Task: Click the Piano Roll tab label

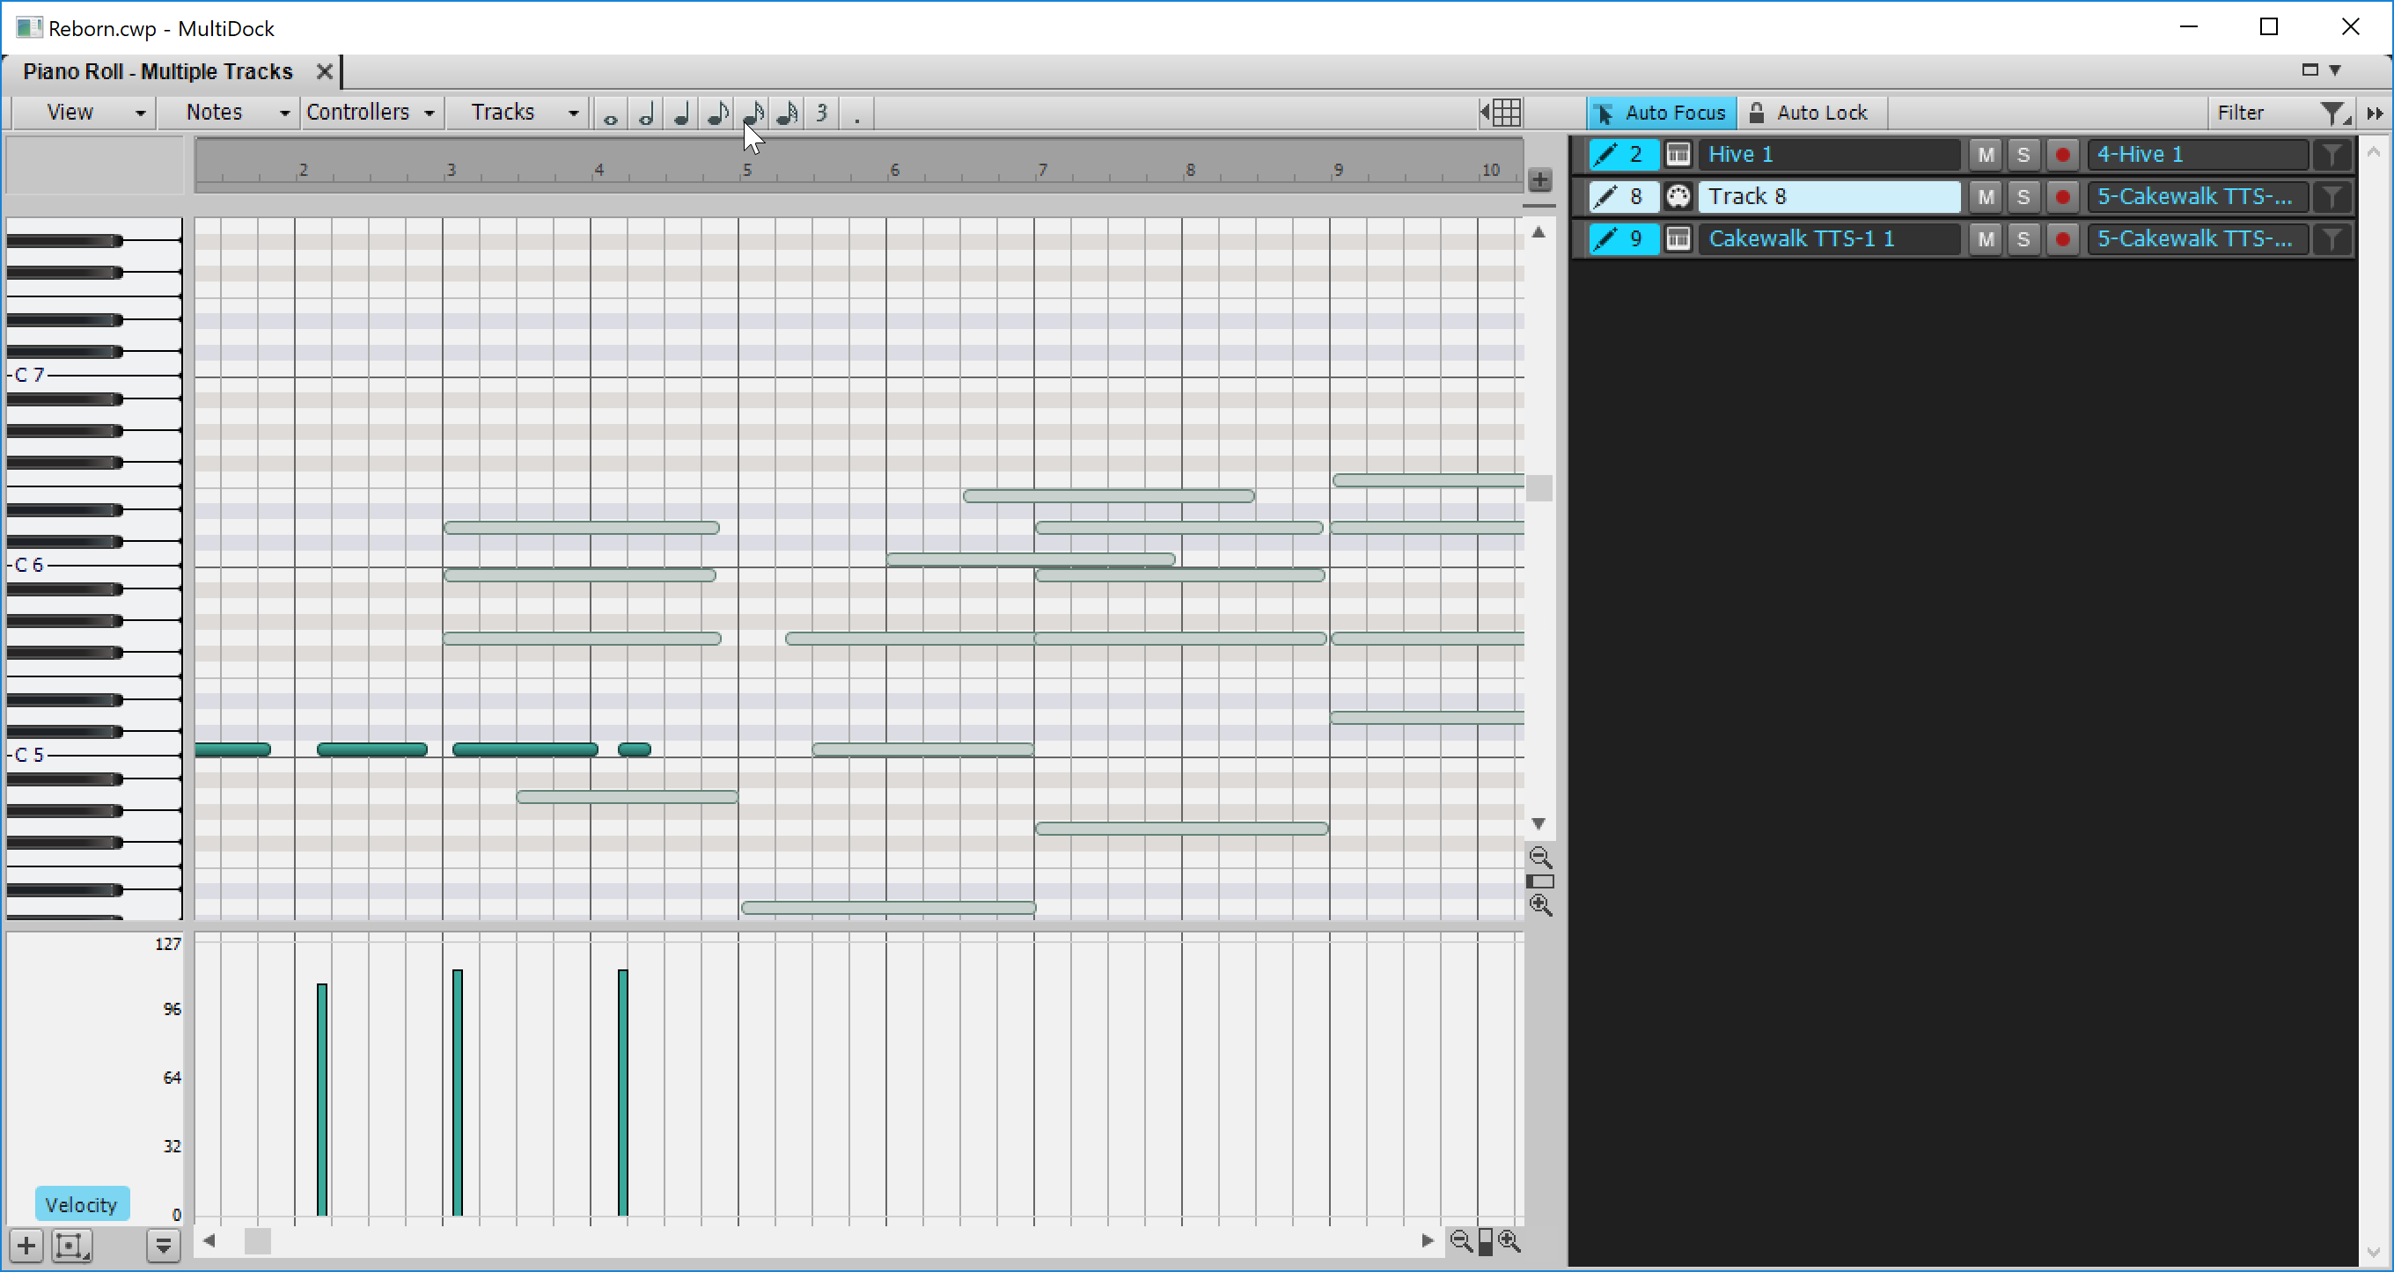Action: coord(157,69)
